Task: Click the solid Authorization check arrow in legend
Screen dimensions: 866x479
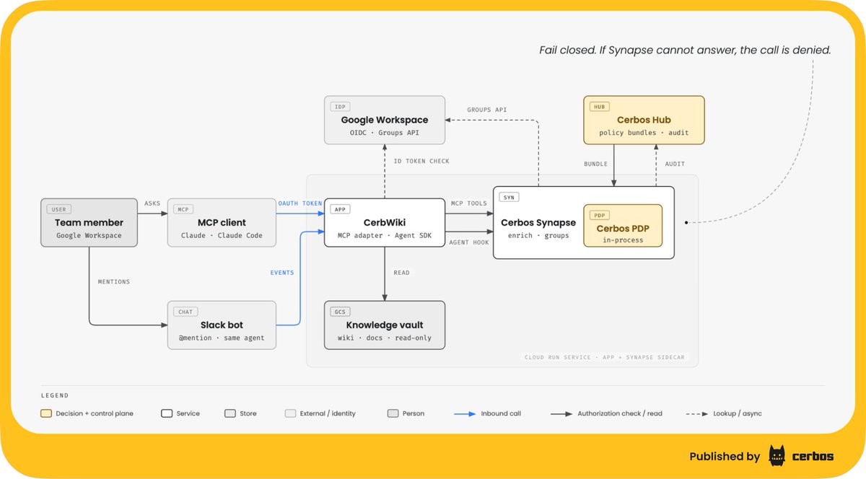Action: pos(561,413)
